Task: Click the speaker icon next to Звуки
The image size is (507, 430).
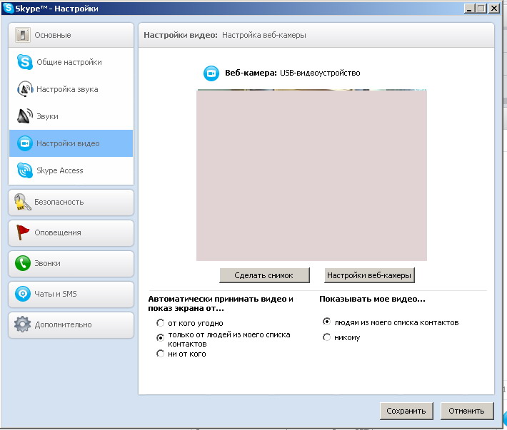Action: (x=25, y=116)
